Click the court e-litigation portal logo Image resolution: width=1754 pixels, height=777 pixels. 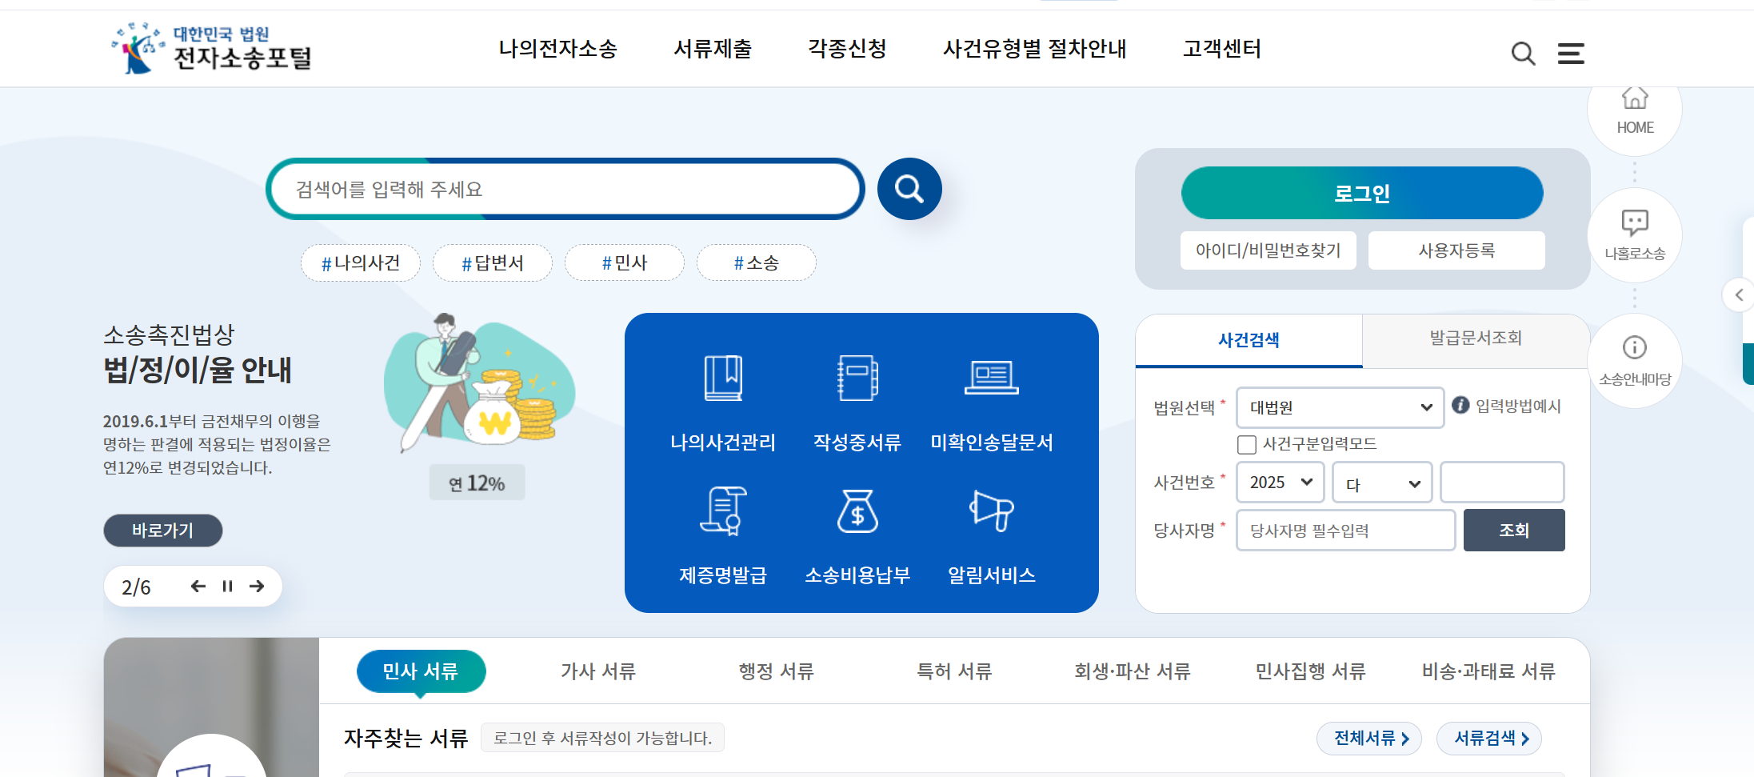[x=212, y=48]
